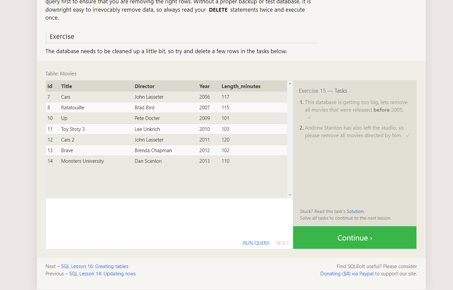
Task: Click the checkmark next to task 2
Action: point(408,136)
